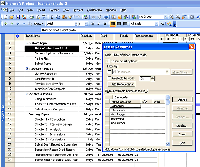Split the task with the split icon
Viewport: 200px width, 167px height.
point(106,17)
